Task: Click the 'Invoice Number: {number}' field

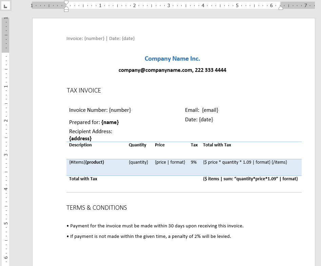Action: [100, 110]
